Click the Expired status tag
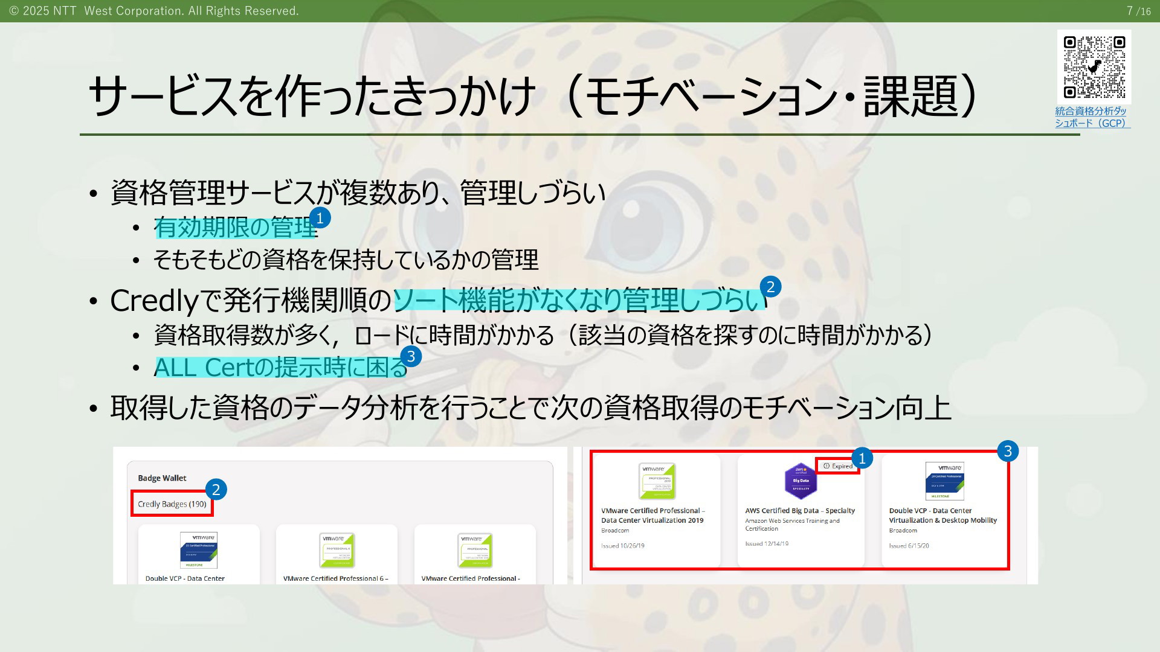 point(838,466)
